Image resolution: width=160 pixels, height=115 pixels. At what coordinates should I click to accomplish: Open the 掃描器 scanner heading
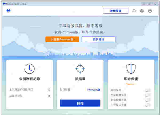point(80,79)
